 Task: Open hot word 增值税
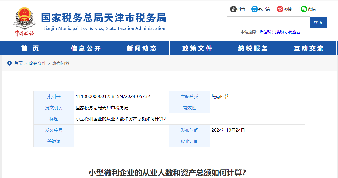(265, 32)
